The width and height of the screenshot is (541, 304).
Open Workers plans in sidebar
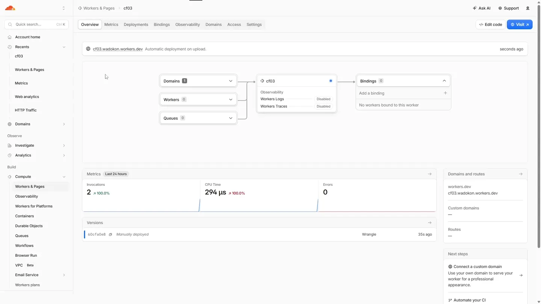(x=27, y=285)
